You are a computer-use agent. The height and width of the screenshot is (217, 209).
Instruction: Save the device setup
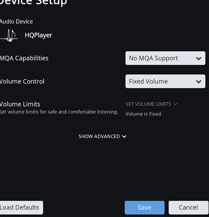coord(145,207)
